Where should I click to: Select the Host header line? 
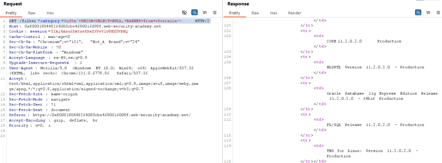85,26
